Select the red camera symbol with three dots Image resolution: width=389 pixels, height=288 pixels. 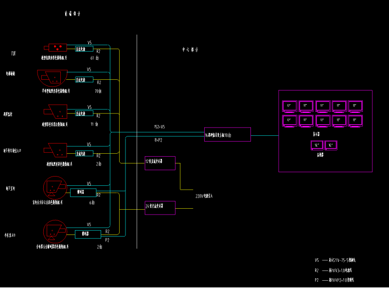[x=58, y=48]
